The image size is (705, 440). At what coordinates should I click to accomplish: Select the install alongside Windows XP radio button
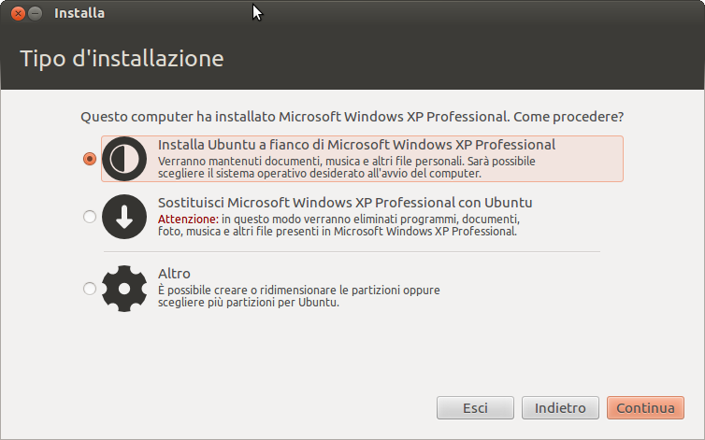[x=90, y=159]
